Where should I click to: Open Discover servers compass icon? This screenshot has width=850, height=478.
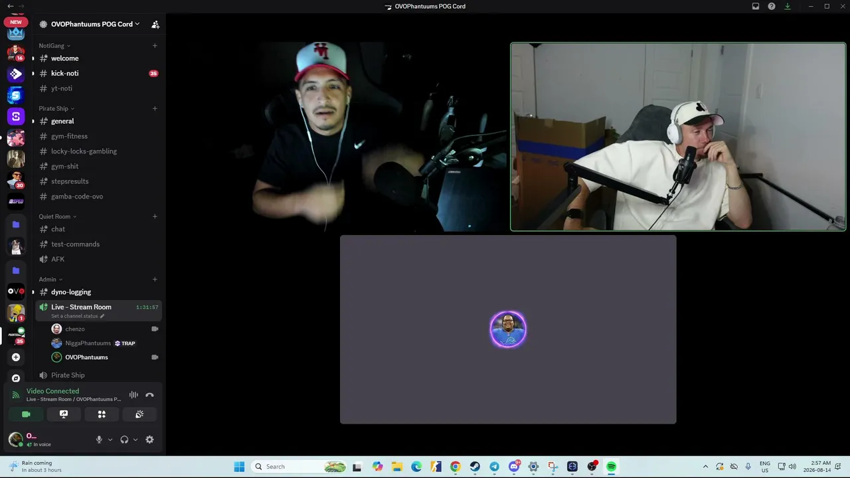coord(16,378)
